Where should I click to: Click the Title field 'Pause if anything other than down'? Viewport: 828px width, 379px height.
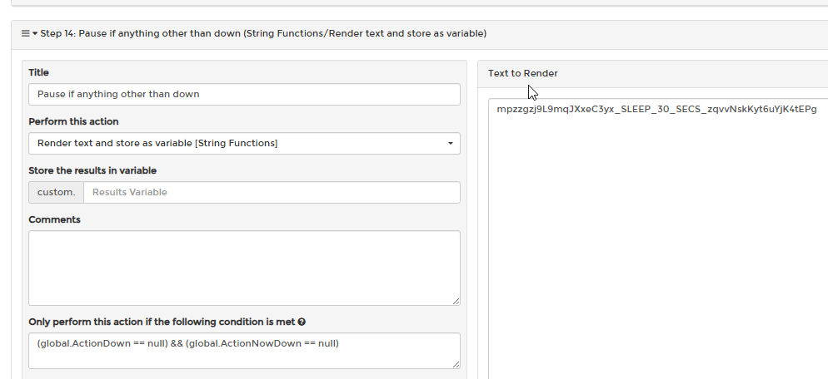click(x=245, y=95)
